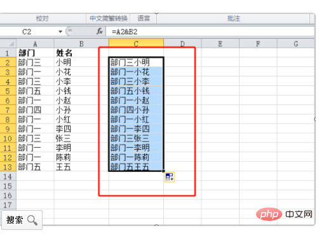Screen dimensions: 319x235
Task: Click cell with 部门一李明
Action: (x=136, y=148)
